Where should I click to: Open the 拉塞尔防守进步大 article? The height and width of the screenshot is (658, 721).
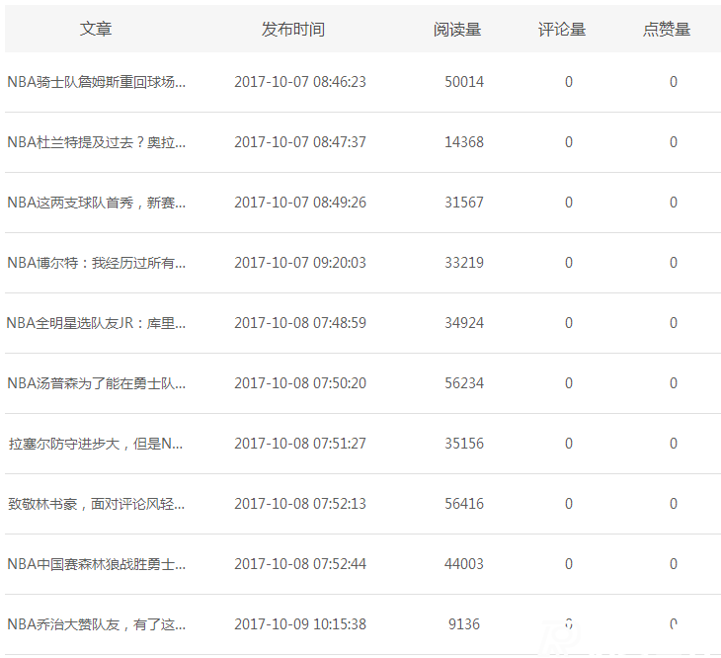(x=96, y=444)
